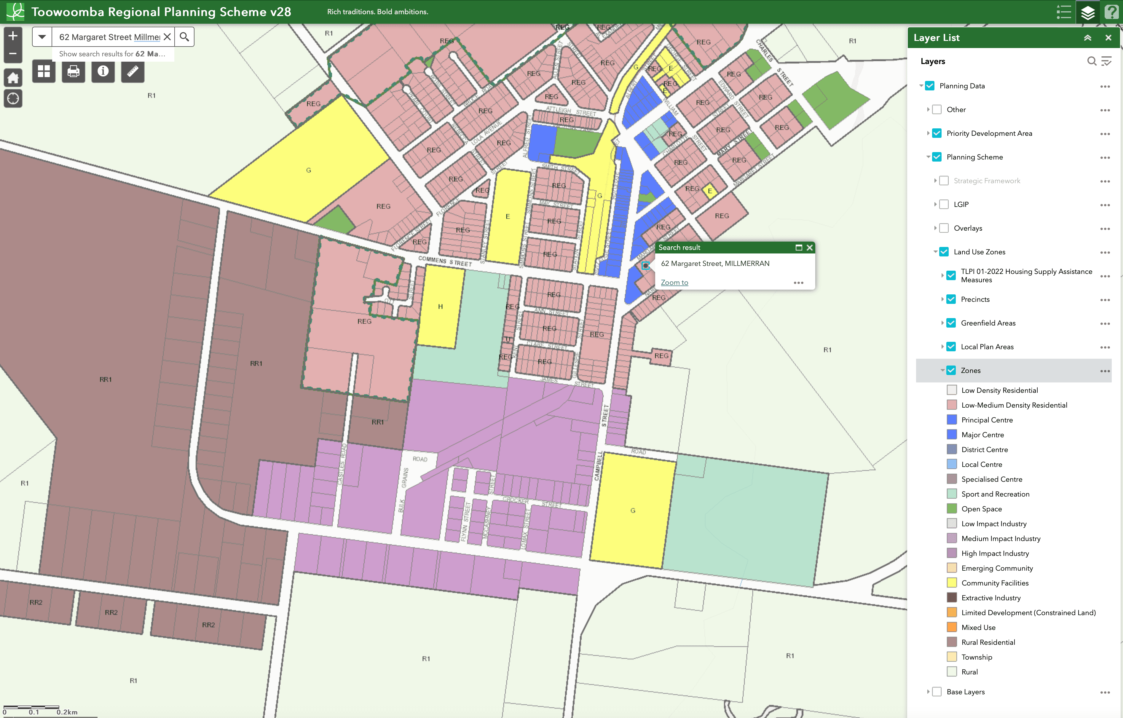This screenshot has width=1123, height=718.
Task: Open the search source dropdown arrow
Action: click(42, 37)
